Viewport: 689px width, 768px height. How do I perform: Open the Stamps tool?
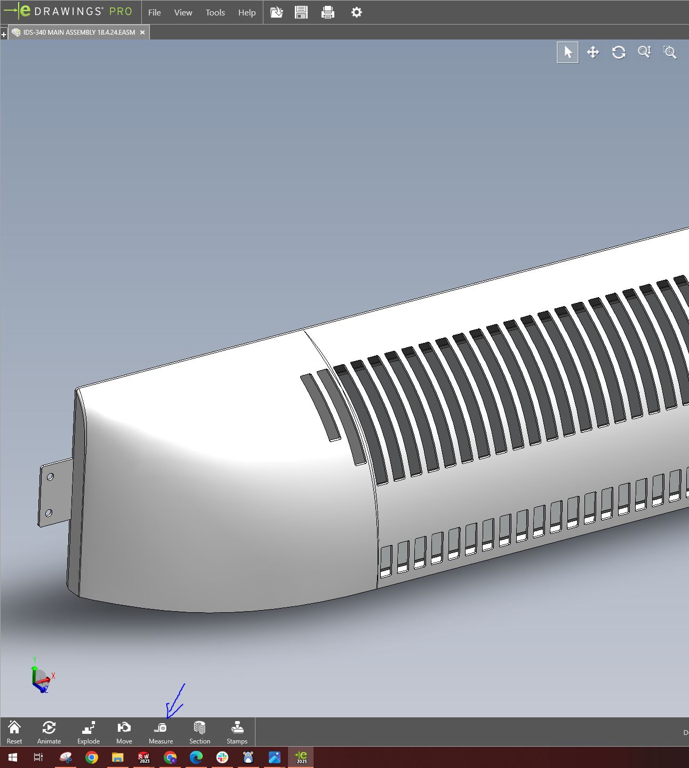coord(237,732)
